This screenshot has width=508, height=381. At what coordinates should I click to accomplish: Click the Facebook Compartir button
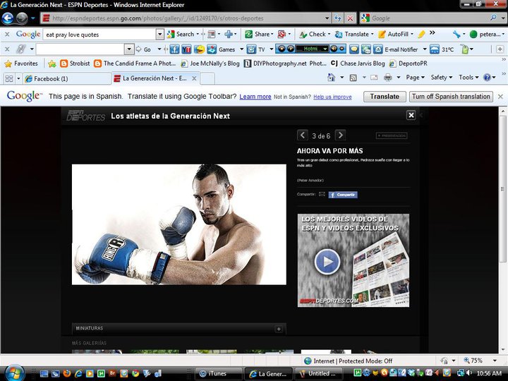[343, 194]
